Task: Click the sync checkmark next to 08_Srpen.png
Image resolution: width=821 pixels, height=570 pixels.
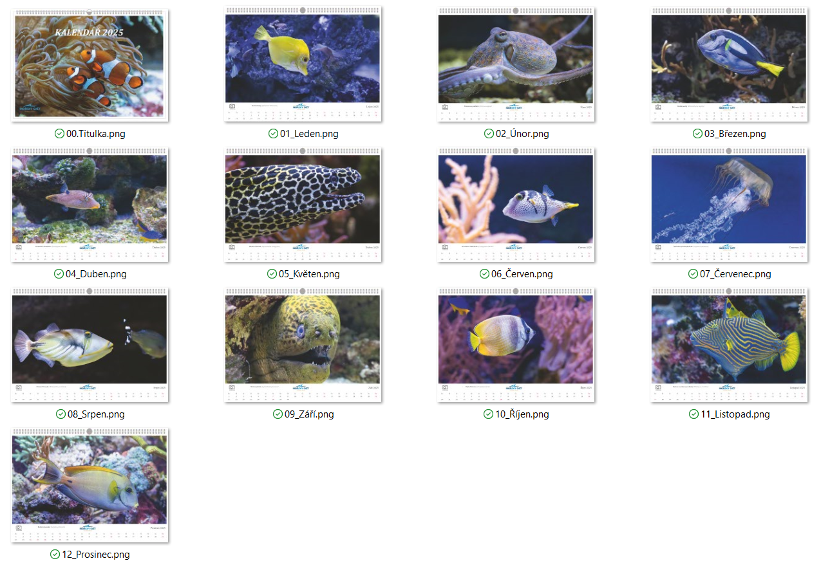Action: [61, 414]
